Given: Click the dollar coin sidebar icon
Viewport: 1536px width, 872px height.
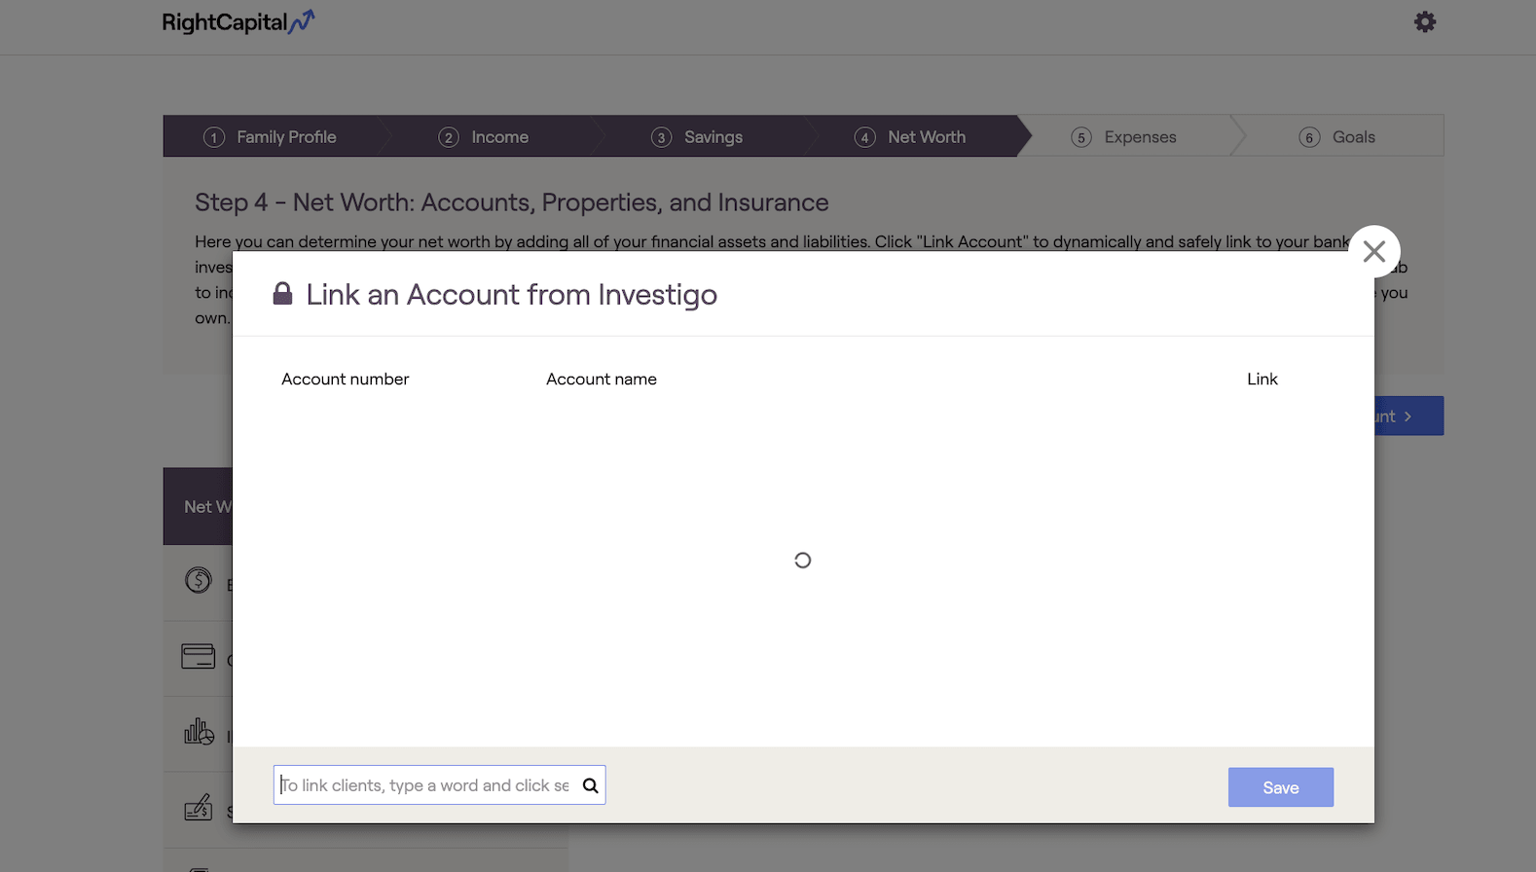Looking at the screenshot, I should click(x=199, y=581).
